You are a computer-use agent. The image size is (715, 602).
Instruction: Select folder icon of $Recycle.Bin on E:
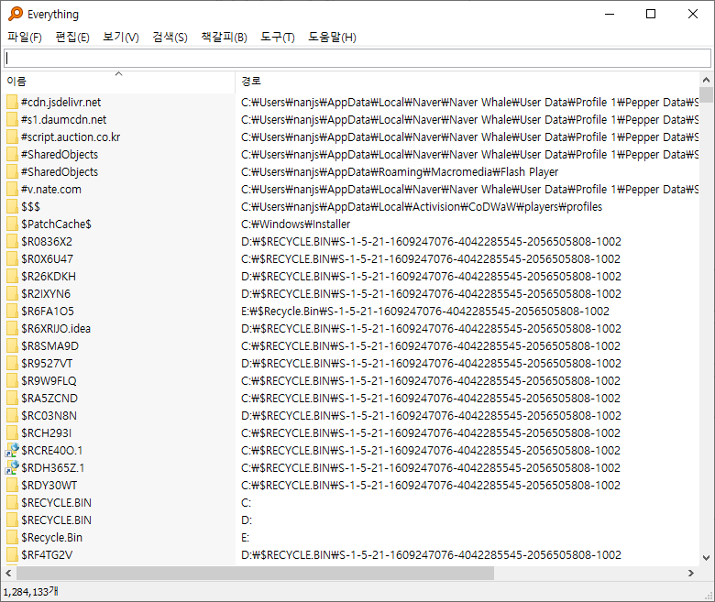[x=12, y=537]
